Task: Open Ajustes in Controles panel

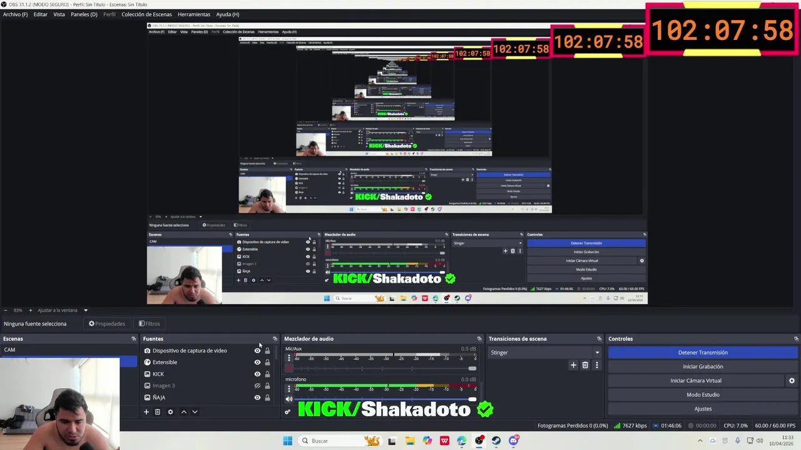Action: (x=703, y=409)
